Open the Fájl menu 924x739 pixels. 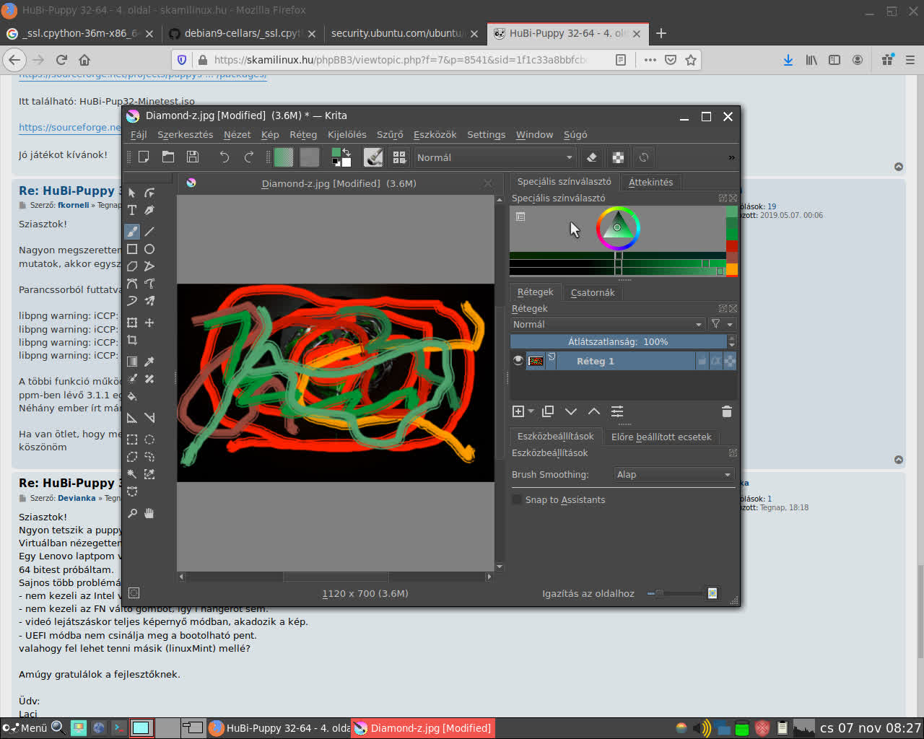click(139, 134)
